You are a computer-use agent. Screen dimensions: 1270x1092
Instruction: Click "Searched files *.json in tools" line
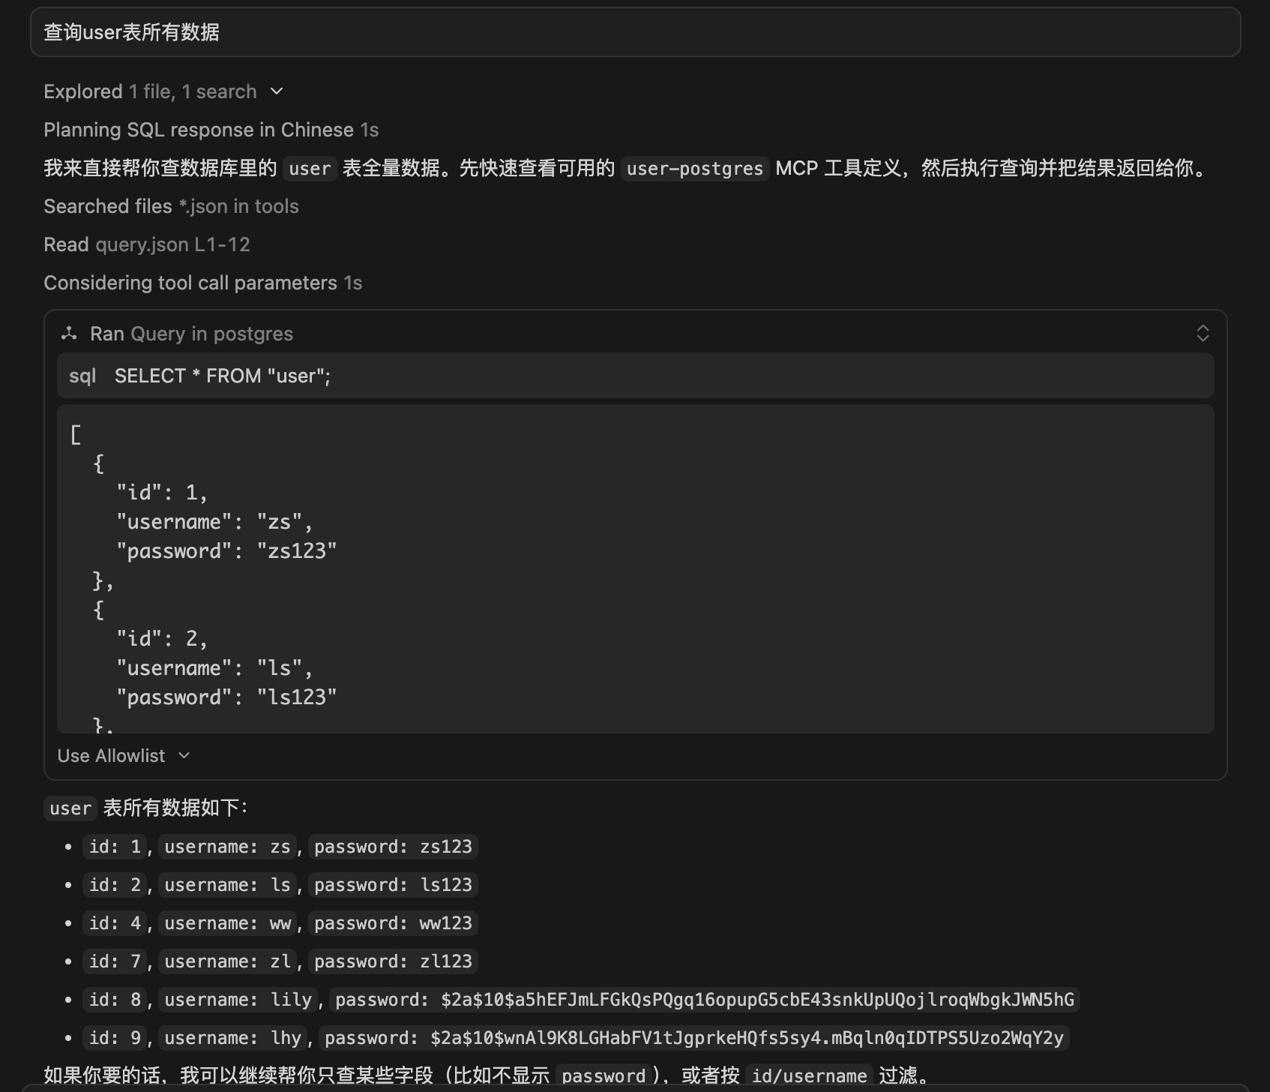click(x=171, y=206)
